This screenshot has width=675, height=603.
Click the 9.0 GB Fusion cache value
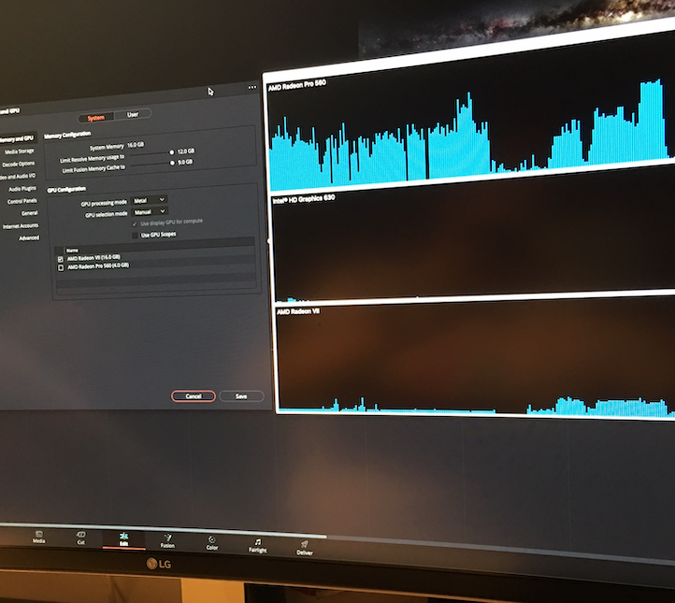pyautogui.click(x=185, y=162)
